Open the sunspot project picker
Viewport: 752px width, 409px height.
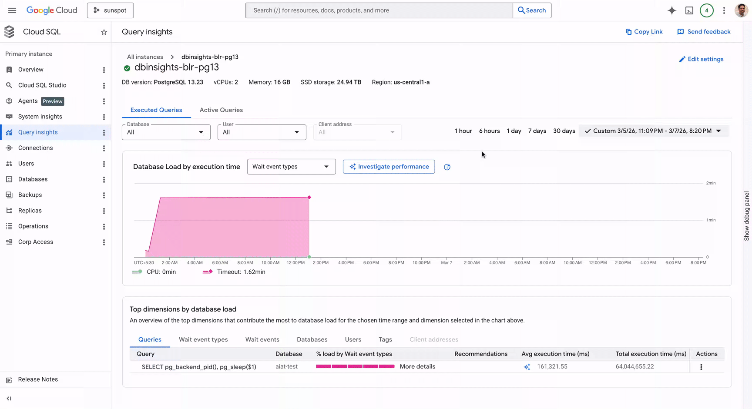pyautogui.click(x=110, y=10)
